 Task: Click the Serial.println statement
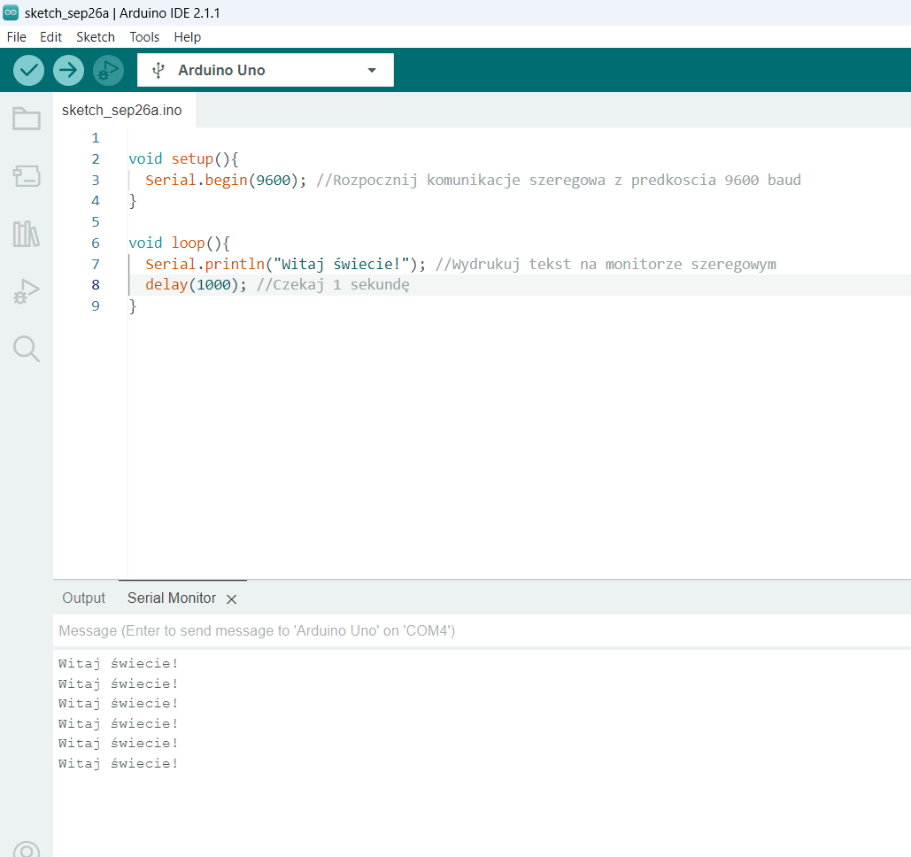[285, 265]
